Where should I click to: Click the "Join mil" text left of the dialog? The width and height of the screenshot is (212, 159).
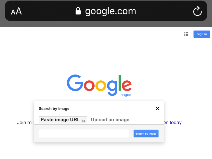click(25, 123)
